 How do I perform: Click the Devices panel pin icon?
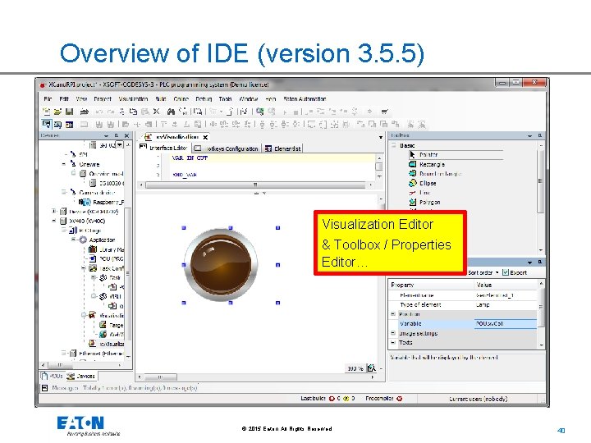(117, 135)
